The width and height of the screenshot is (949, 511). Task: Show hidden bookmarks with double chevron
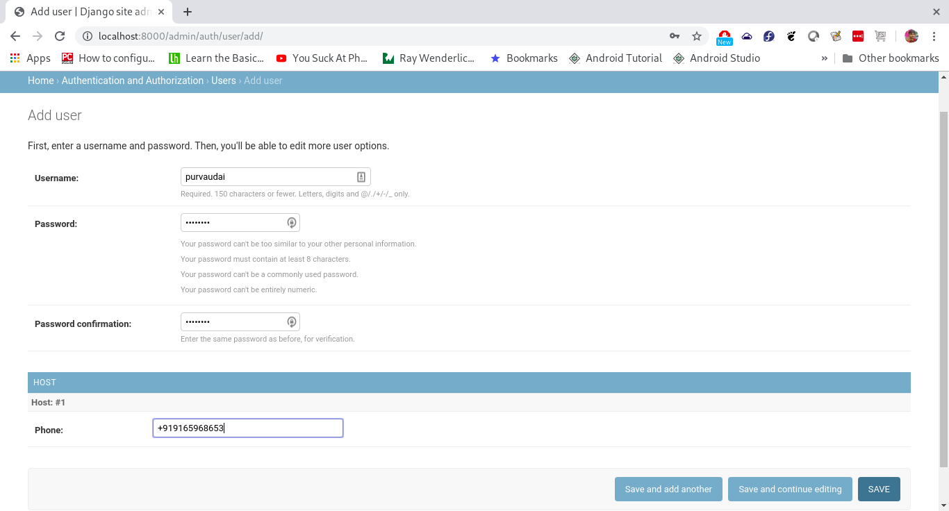click(825, 58)
